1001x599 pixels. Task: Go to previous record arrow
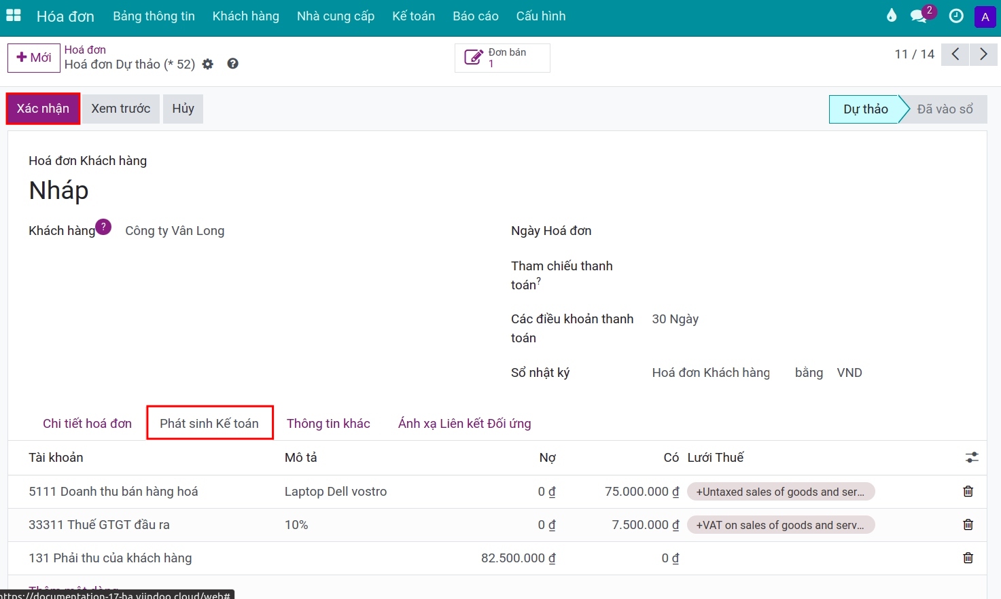[955, 54]
